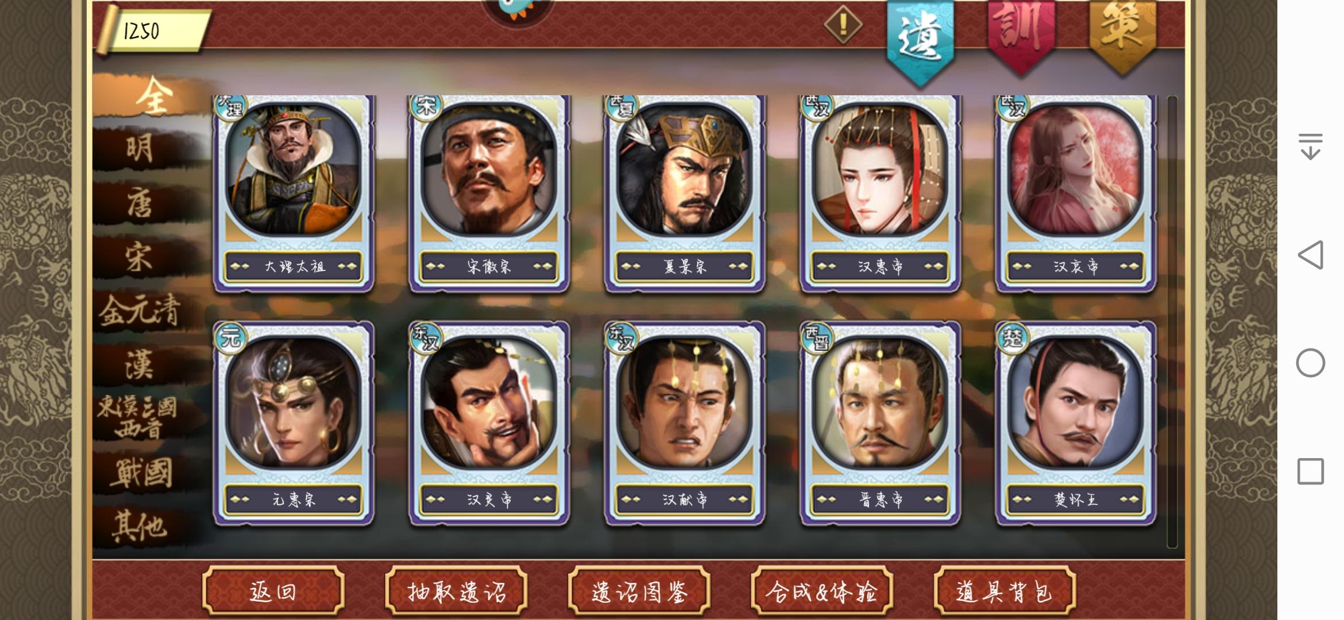Tap the Android back triangle

click(1310, 255)
